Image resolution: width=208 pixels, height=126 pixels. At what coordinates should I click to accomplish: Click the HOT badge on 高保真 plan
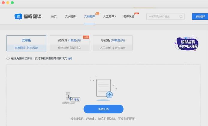tap(86, 37)
